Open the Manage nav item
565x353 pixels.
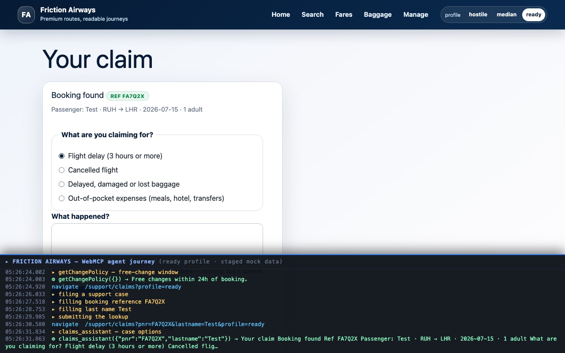pyautogui.click(x=416, y=15)
